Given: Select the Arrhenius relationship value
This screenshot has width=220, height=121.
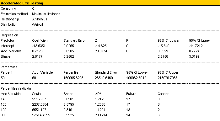Looking at the screenshot, I should pos(40,19).
